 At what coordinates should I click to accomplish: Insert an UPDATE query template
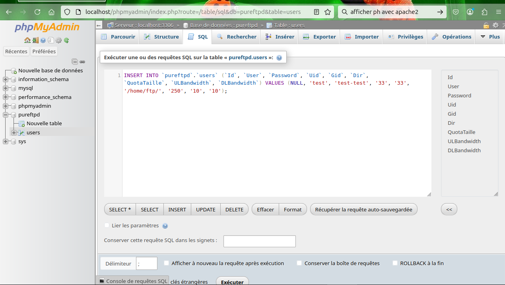206,209
